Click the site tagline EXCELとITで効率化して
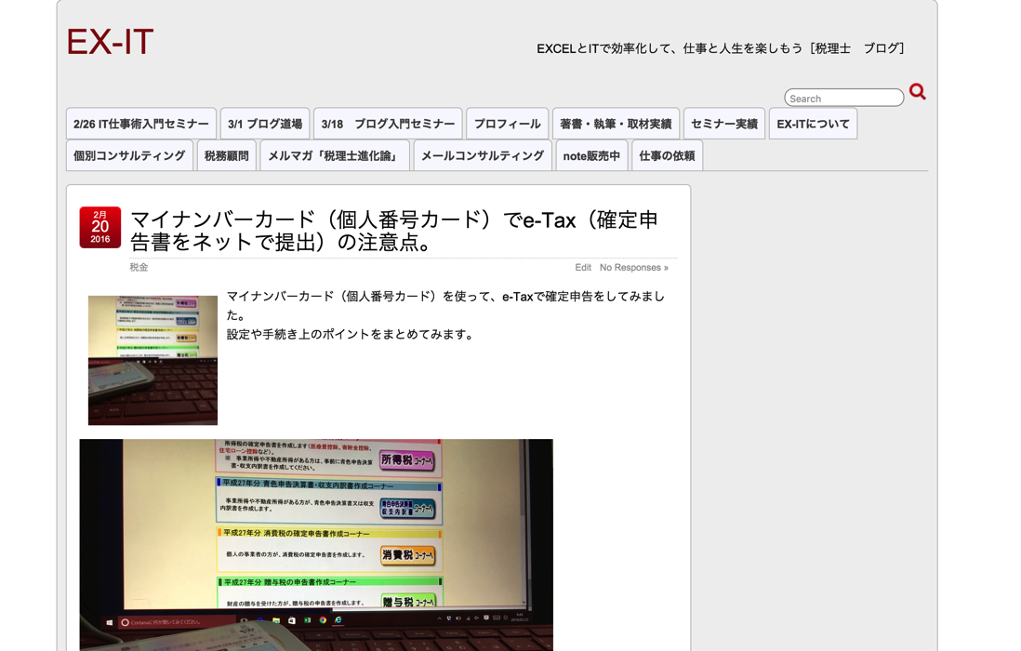The image size is (1021, 651). point(720,48)
